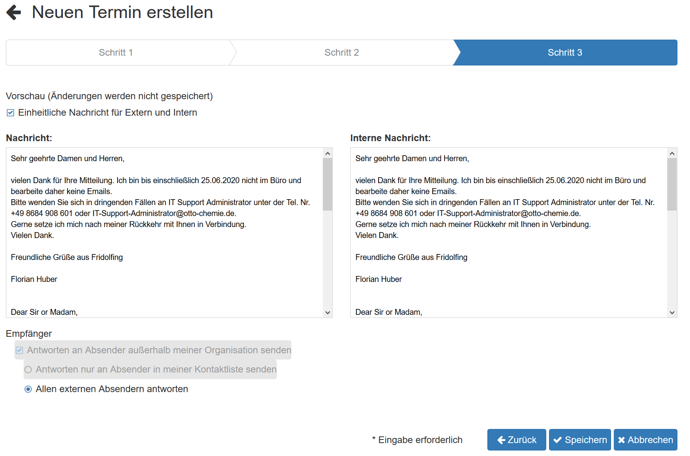Viewport: 690px width, 456px height.
Task: Select Allen externen Absendern antworten radio
Action: (x=28, y=389)
